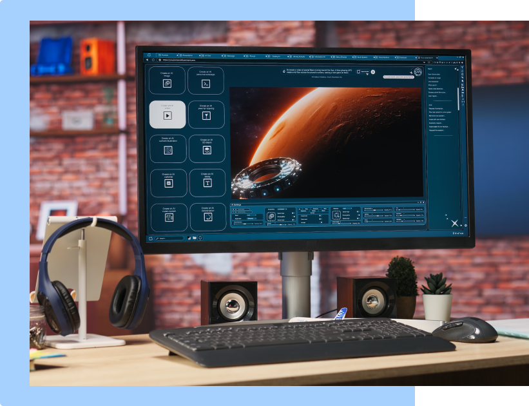The image size is (529, 406).
Task: Expand the aspect ratio dropdown in AI Settings
Action: tap(252, 218)
